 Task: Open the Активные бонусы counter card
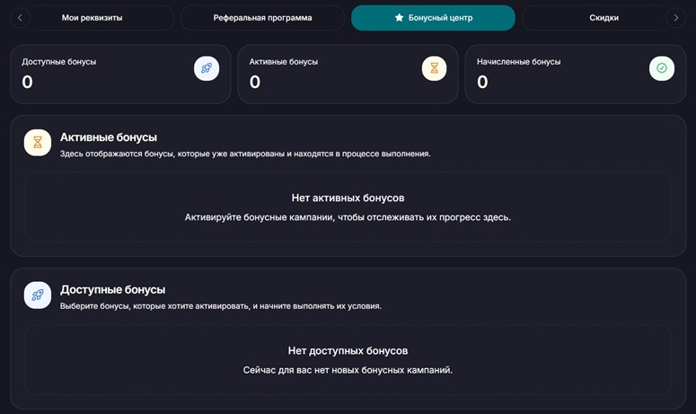pyautogui.click(x=348, y=75)
